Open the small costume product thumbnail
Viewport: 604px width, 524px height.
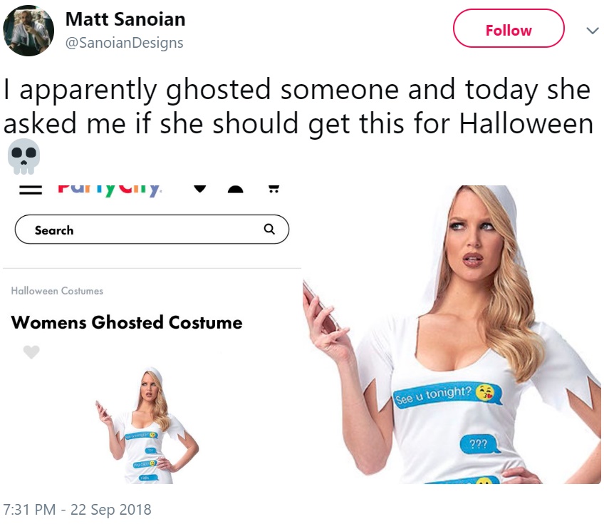tap(147, 426)
